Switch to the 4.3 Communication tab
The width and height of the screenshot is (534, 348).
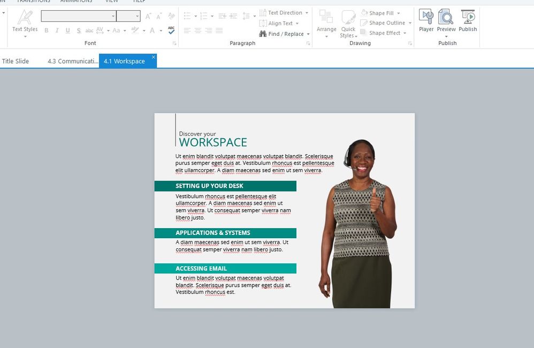(72, 61)
